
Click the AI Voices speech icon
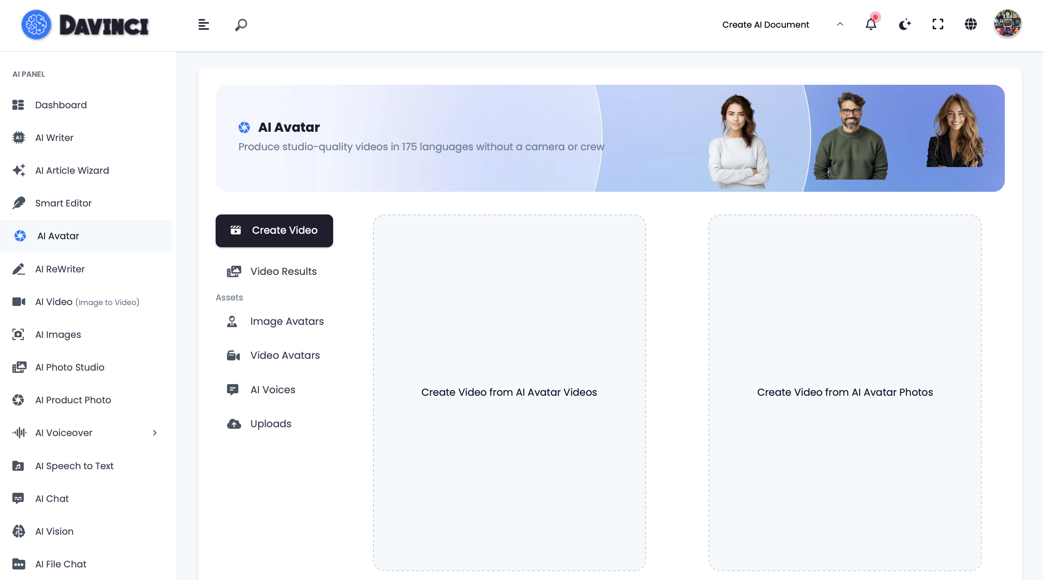[x=232, y=390]
